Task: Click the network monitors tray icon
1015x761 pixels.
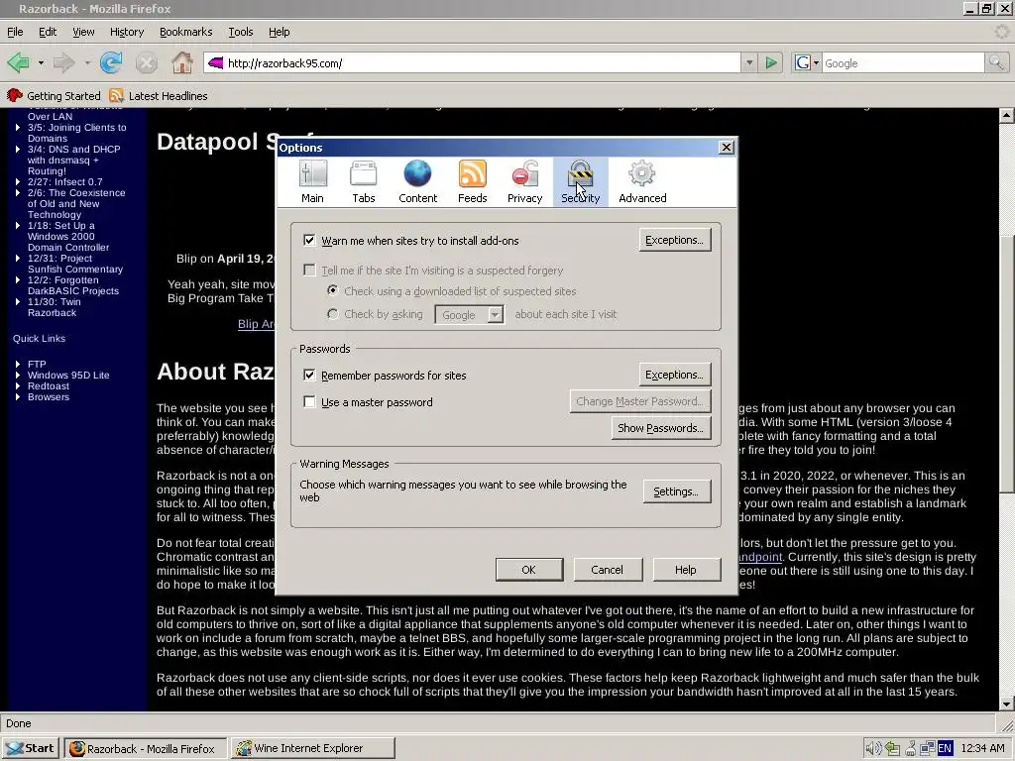Action: pyautogui.click(x=928, y=749)
